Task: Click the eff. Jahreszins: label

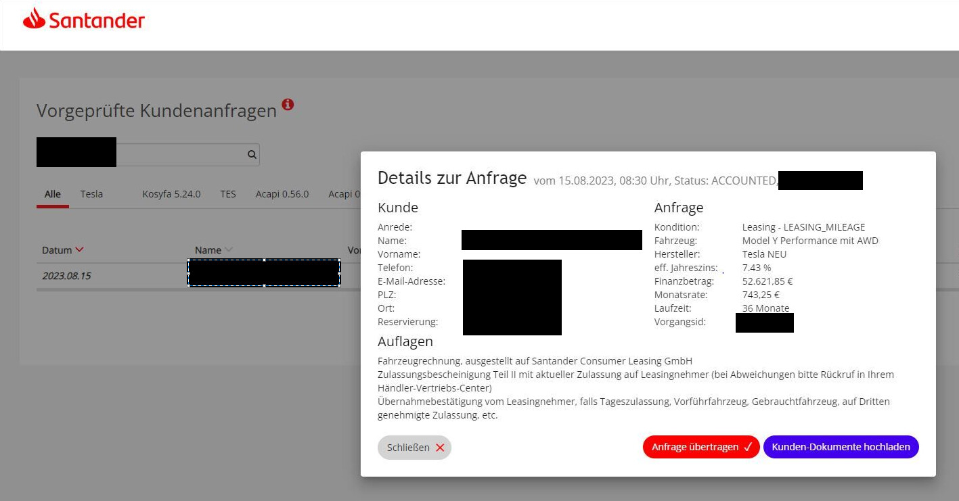Action: point(686,268)
